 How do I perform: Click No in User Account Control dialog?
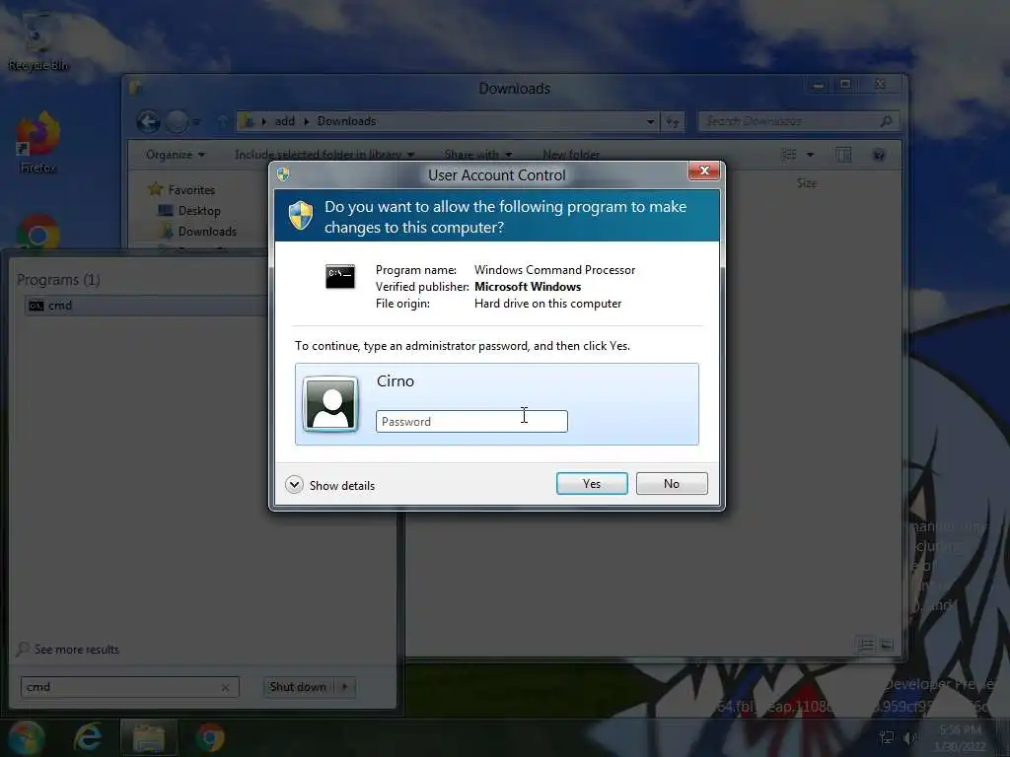671,483
